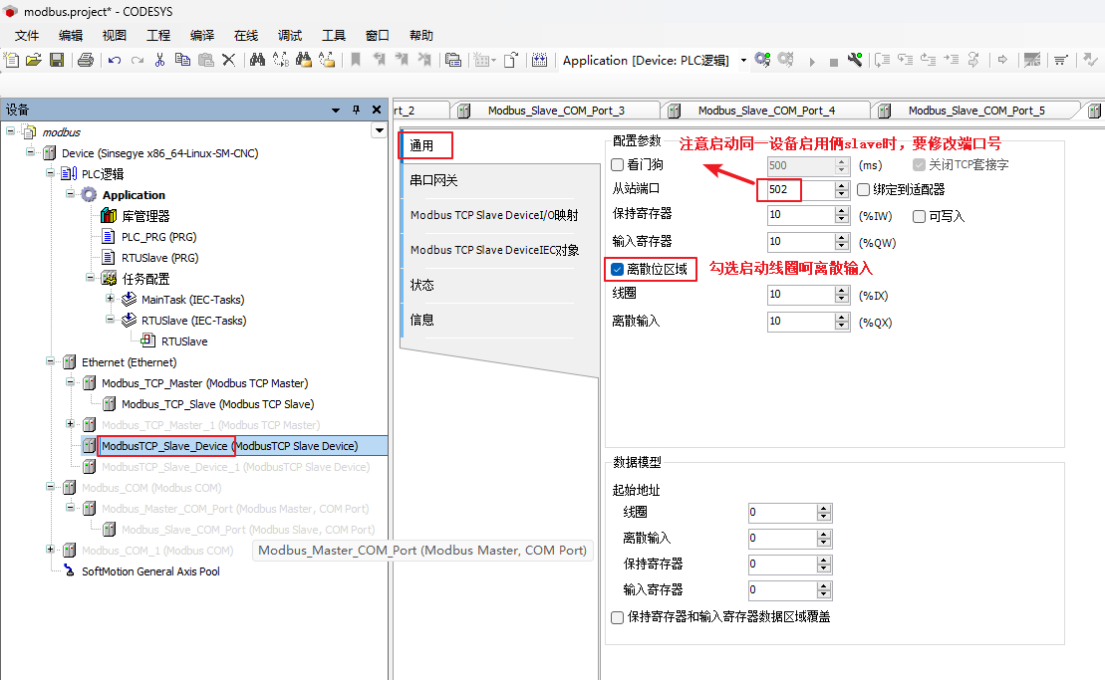Enable the 看门狗 watchdog checkbox
Image resolution: width=1105 pixels, height=680 pixels.
(618, 165)
